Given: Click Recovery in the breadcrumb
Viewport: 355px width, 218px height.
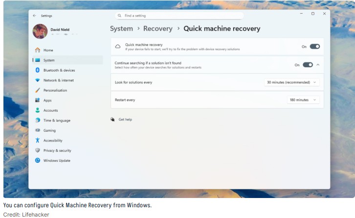Looking at the screenshot, I should [x=158, y=29].
